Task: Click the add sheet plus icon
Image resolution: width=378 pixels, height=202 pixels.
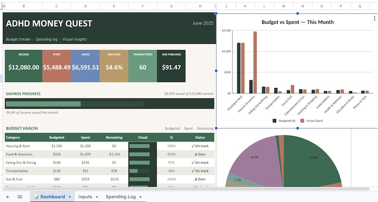Action: click(x=8, y=197)
